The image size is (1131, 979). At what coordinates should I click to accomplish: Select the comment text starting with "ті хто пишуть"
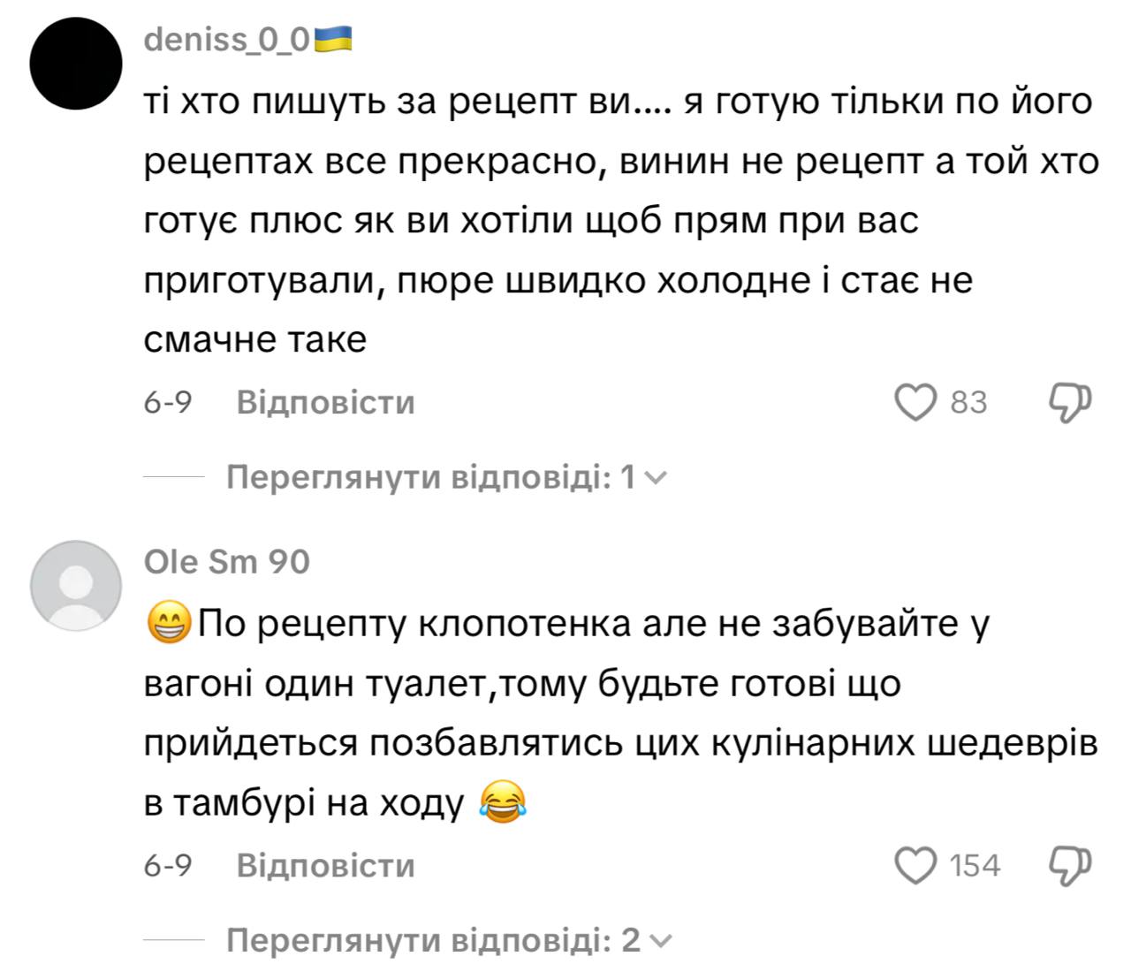[x=619, y=221]
